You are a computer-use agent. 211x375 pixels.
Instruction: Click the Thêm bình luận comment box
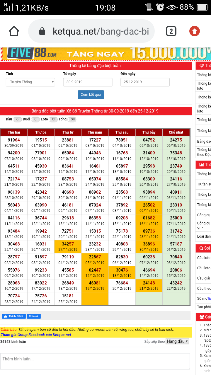click(95, 361)
